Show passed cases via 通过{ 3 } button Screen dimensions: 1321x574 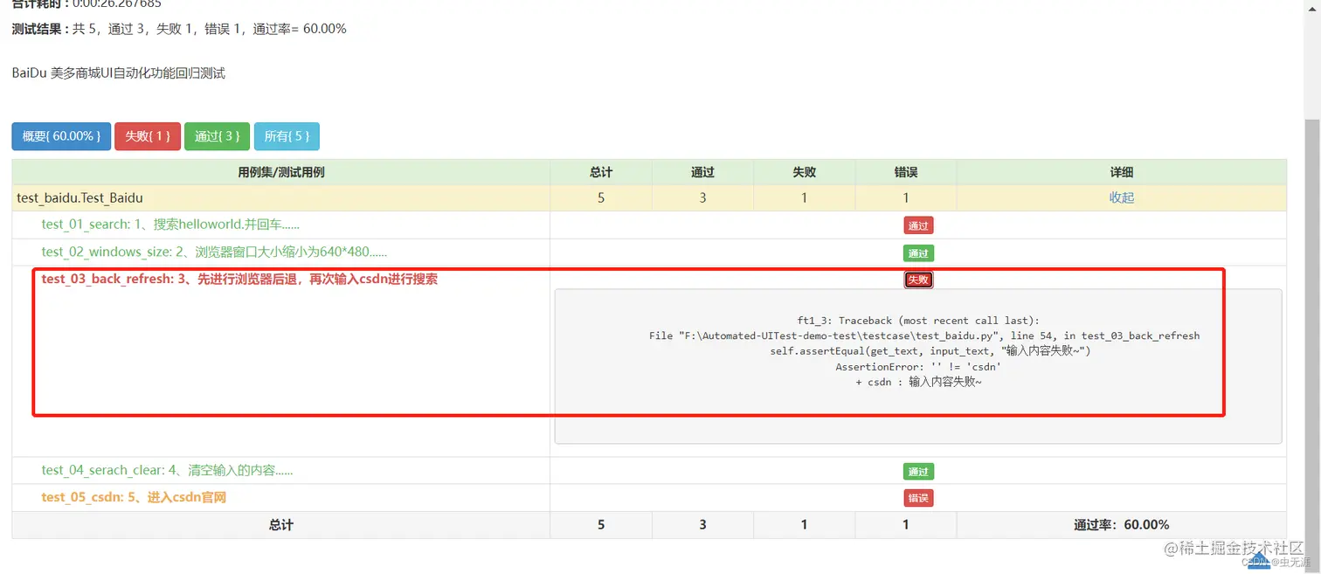pos(217,136)
